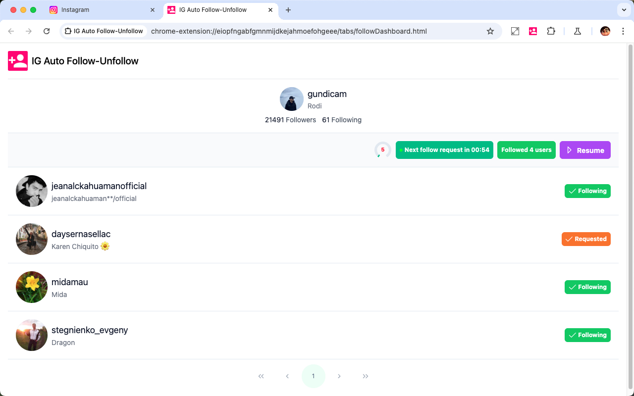Screen dimensions: 634x396
Task: Click the Followed 4 users badge
Action: [527, 150]
